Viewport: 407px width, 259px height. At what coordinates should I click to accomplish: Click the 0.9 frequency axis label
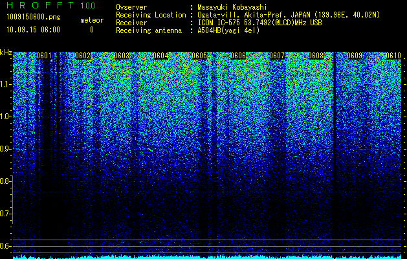[x=5, y=149]
